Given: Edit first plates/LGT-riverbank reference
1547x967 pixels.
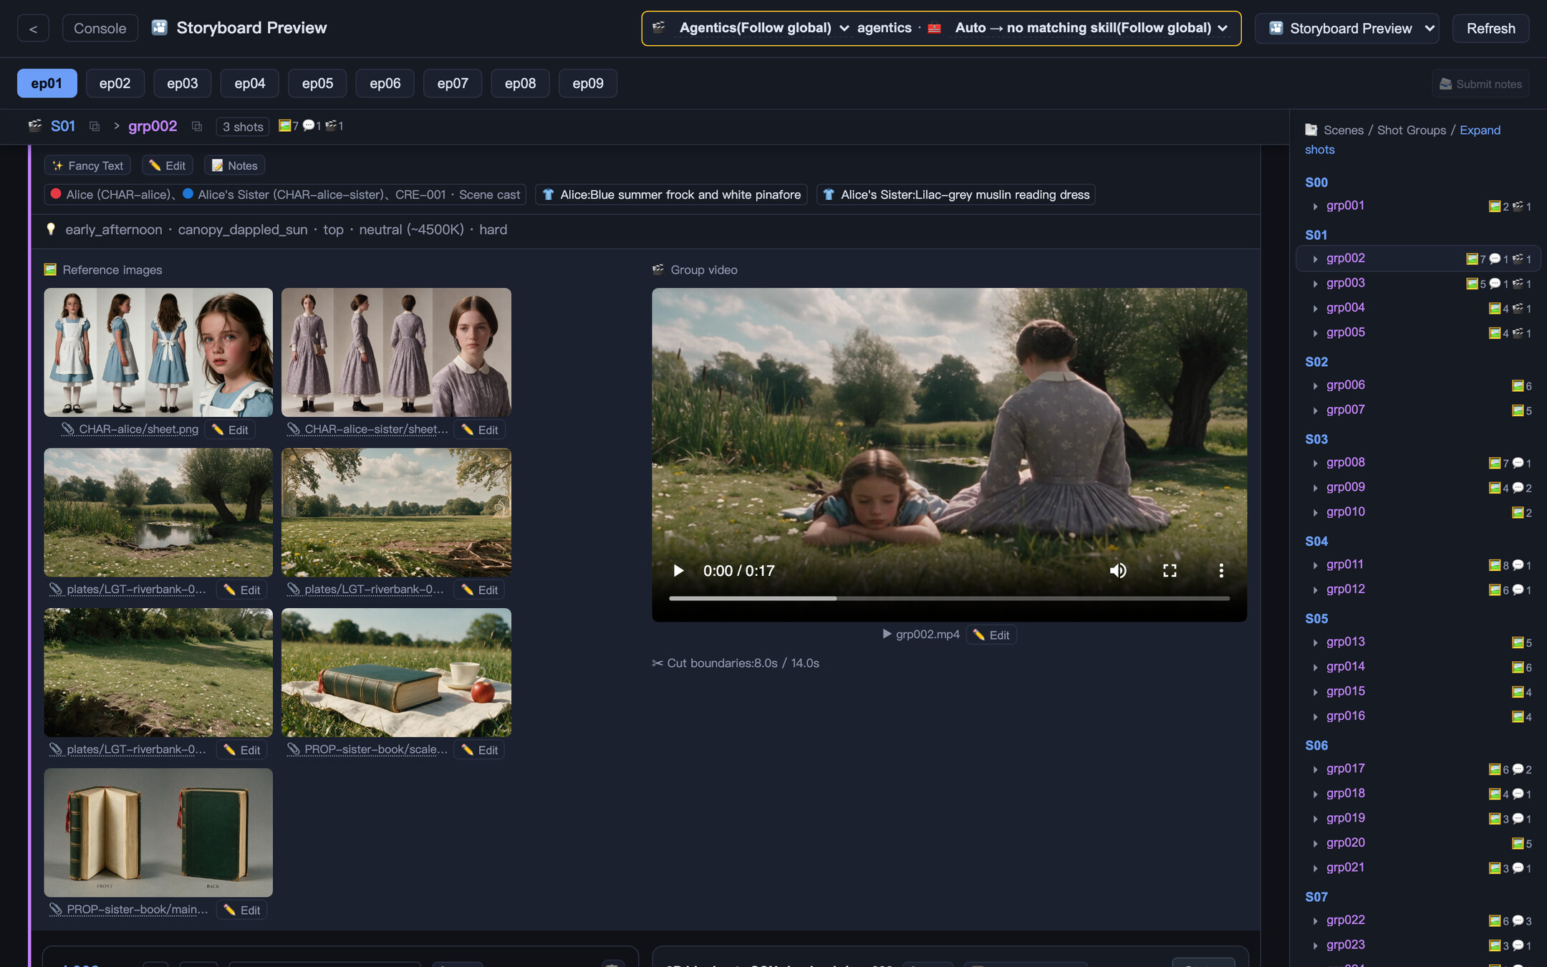Looking at the screenshot, I should pyautogui.click(x=242, y=590).
